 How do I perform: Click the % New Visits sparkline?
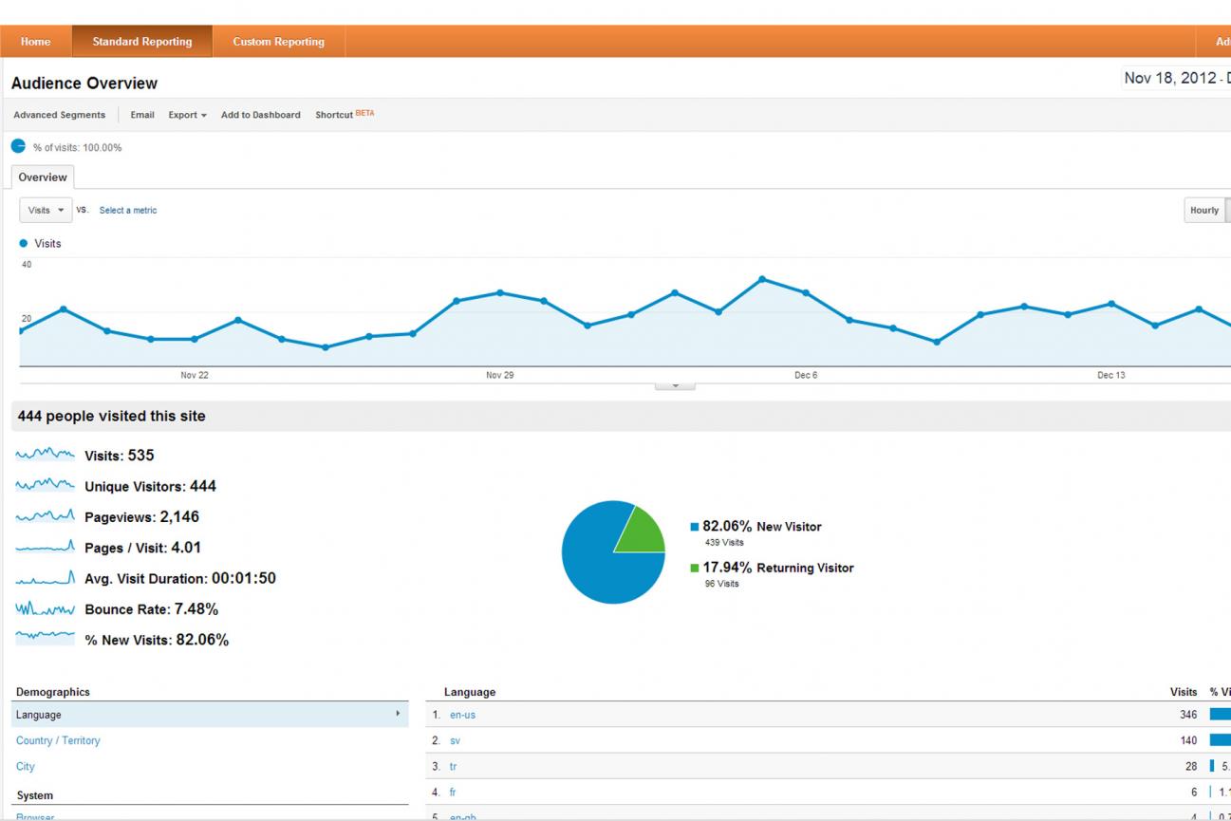[45, 639]
